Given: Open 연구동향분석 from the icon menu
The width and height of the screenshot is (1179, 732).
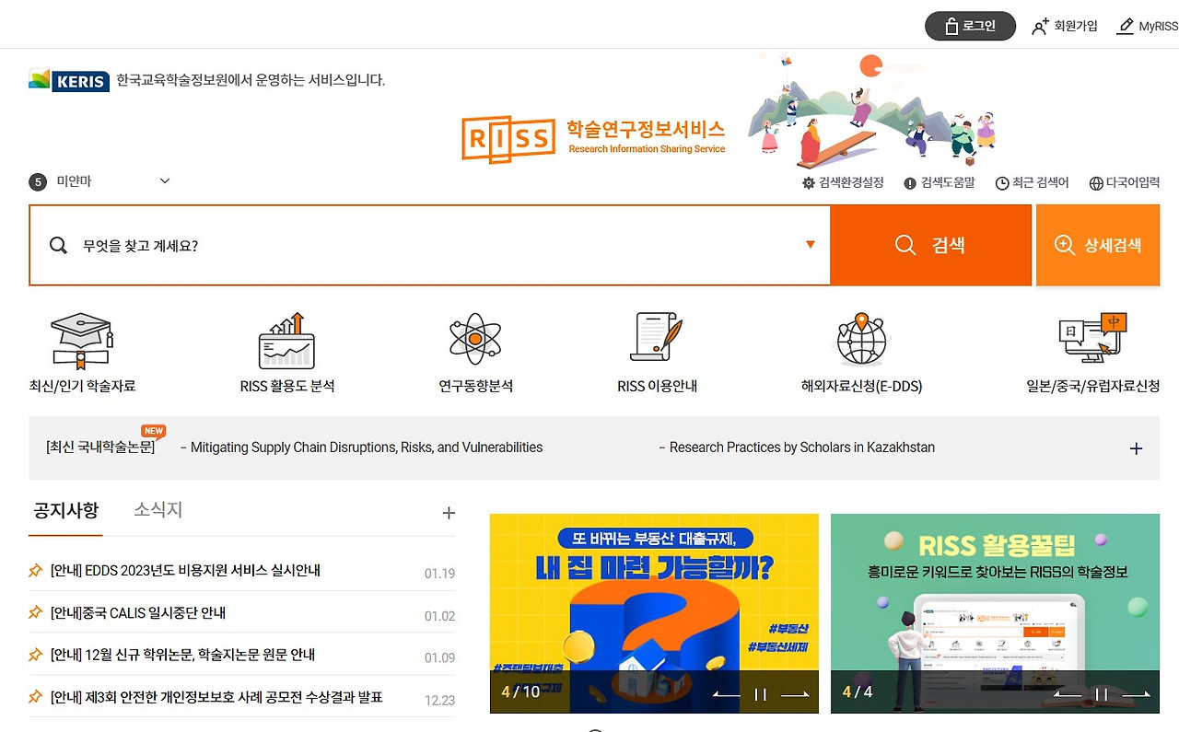Looking at the screenshot, I should point(474,353).
